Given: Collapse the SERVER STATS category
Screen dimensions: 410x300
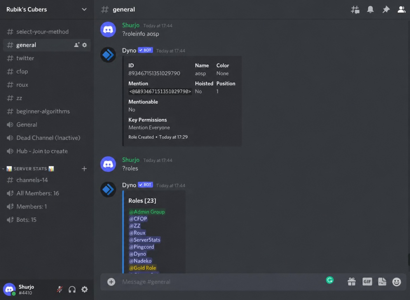Looking at the screenshot, I should pos(30,169).
